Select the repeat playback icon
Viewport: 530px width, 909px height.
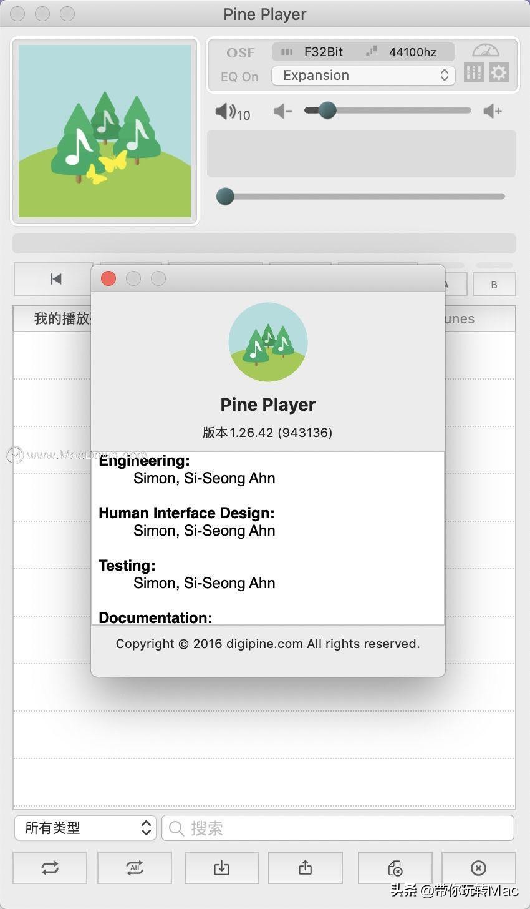(x=50, y=868)
